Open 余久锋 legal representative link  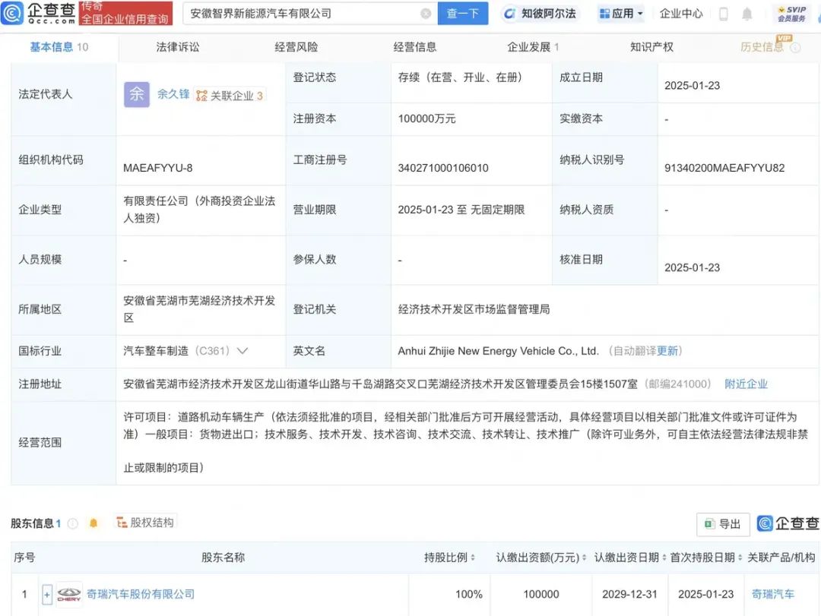click(173, 94)
